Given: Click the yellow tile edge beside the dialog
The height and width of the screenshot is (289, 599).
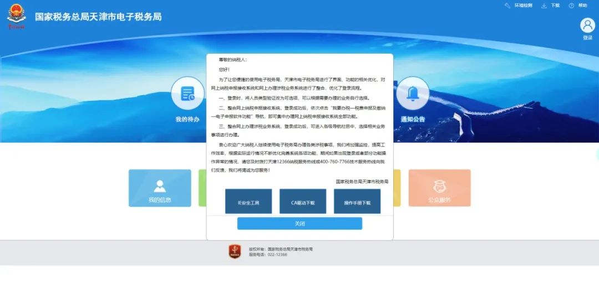Looking at the screenshot, I should tap(397, 188).
